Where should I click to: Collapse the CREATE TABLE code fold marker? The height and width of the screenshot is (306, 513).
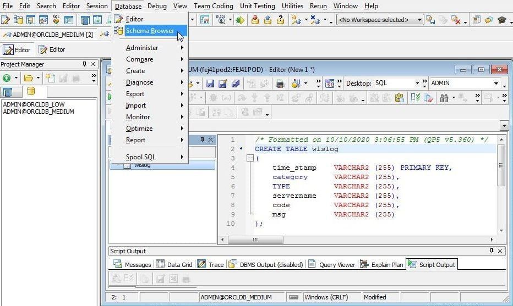tap(250, 158)
